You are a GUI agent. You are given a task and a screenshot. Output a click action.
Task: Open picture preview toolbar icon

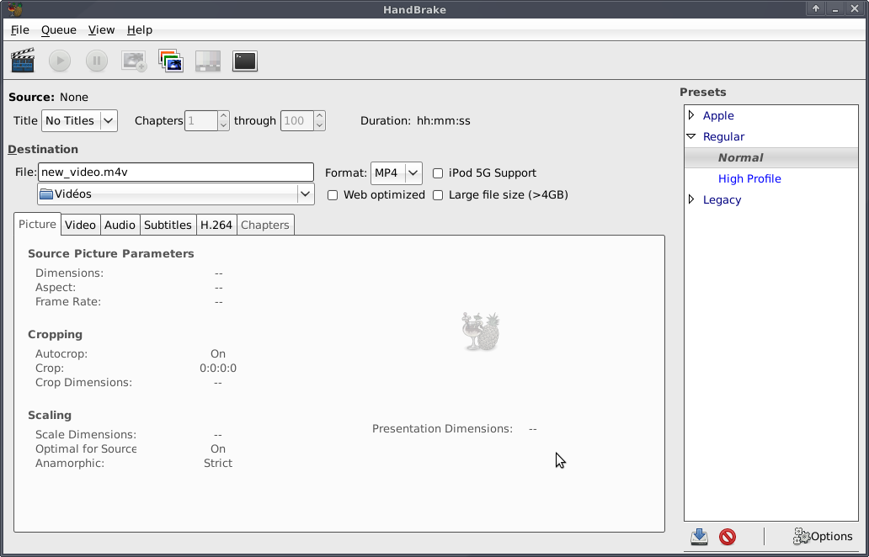coord(208,61)
